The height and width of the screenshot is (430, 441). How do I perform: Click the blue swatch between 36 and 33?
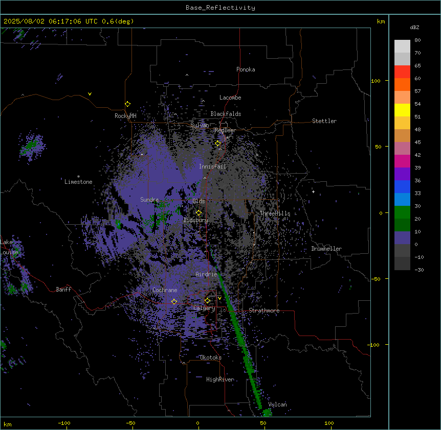(402, 186)
